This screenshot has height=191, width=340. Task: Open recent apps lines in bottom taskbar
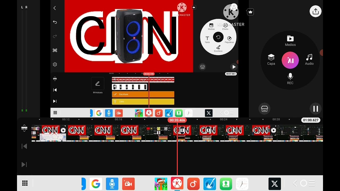[x=312, y=183]
